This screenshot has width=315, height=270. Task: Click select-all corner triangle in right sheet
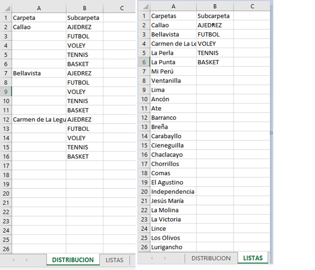pyautogui.click(x=146, y=7)
